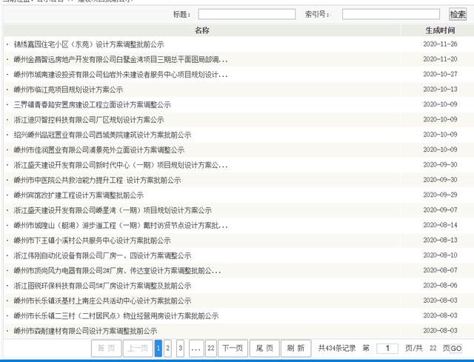Image resolution: width=474 pixels, height=362 pixels.
Task: Click the 首页 first page button
Action: (x=107, y=348)
